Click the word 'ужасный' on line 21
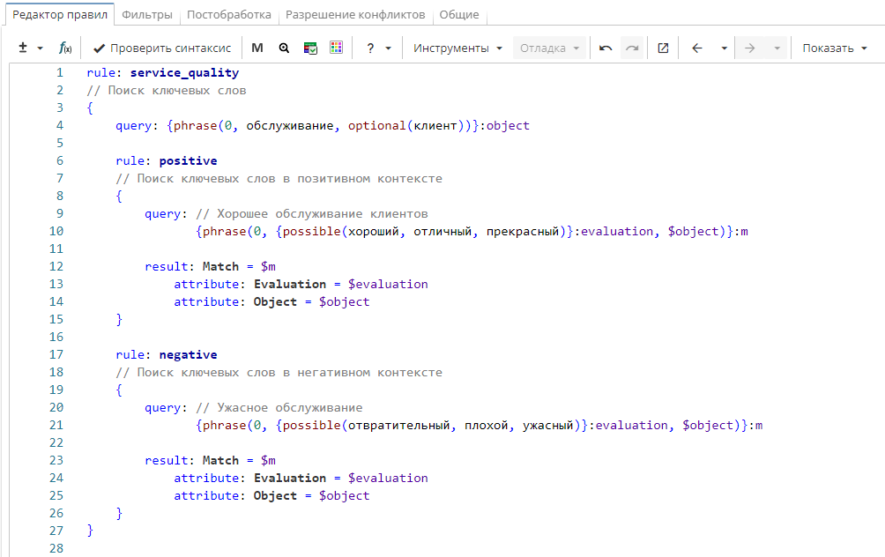The height and width of the screenshot is (557, 885). point(548,426)
